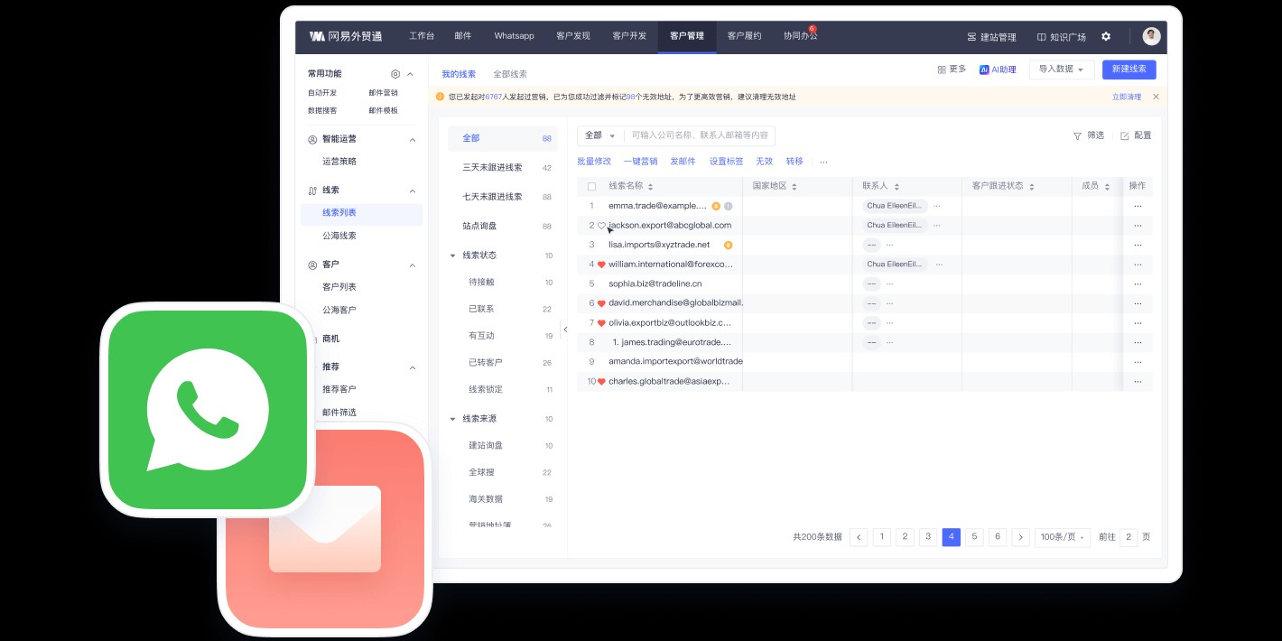Select all leads with header checkbox
This screenshot has height=641, width=1282.
tap(592, 186)
